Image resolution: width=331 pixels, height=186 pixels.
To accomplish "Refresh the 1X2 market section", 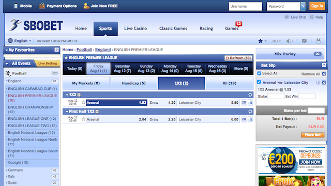I will click(x=250, y=95).
